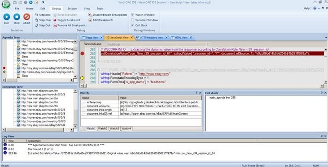Click the Stop execution icon
Image resolution: width=328 pixels, height=167 pixels.
[x=17, y=17]
